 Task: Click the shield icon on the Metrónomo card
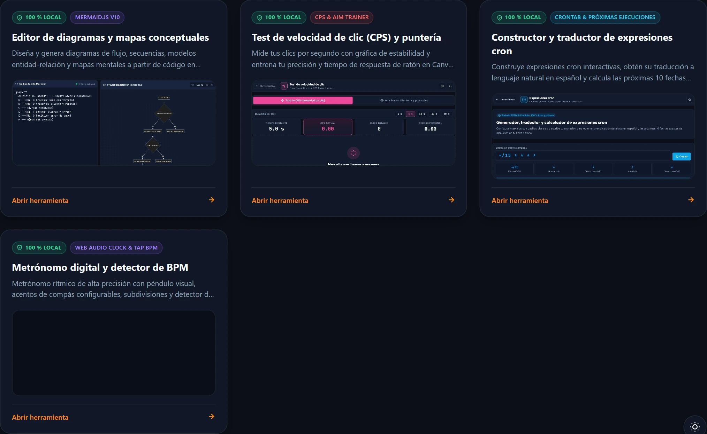pyautogui.click(x=20, y=247)
